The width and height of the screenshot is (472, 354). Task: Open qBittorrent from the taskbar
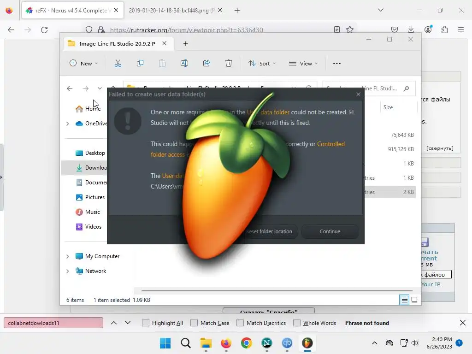click(x=287, y=343)
